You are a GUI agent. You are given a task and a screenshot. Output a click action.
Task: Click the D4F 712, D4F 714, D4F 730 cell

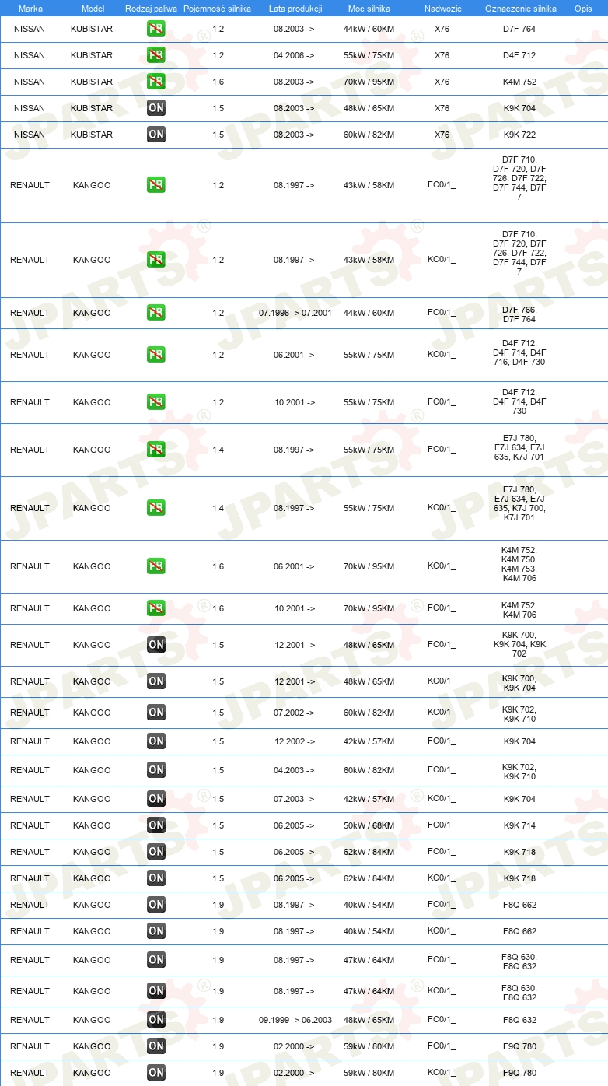(x=519, y=401)
